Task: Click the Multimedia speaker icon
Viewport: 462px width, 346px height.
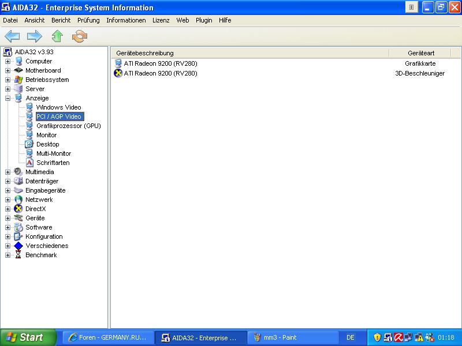Action: tap(18, 172)
